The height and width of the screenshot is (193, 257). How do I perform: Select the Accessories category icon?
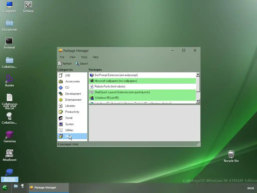click(61, 81)
